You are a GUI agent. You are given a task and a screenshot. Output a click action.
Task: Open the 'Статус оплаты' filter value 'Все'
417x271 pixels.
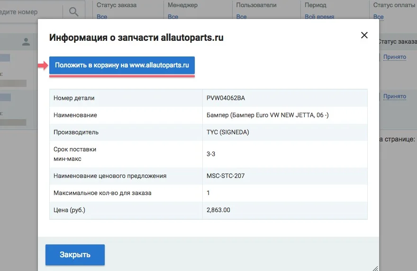coord(378,17)
